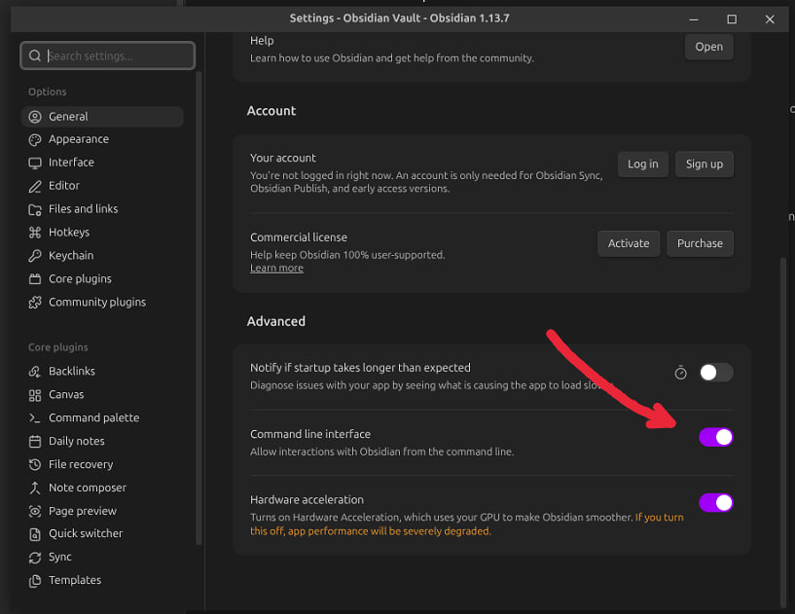
Task: Minimize the Settings window
Action: point(694,19)
